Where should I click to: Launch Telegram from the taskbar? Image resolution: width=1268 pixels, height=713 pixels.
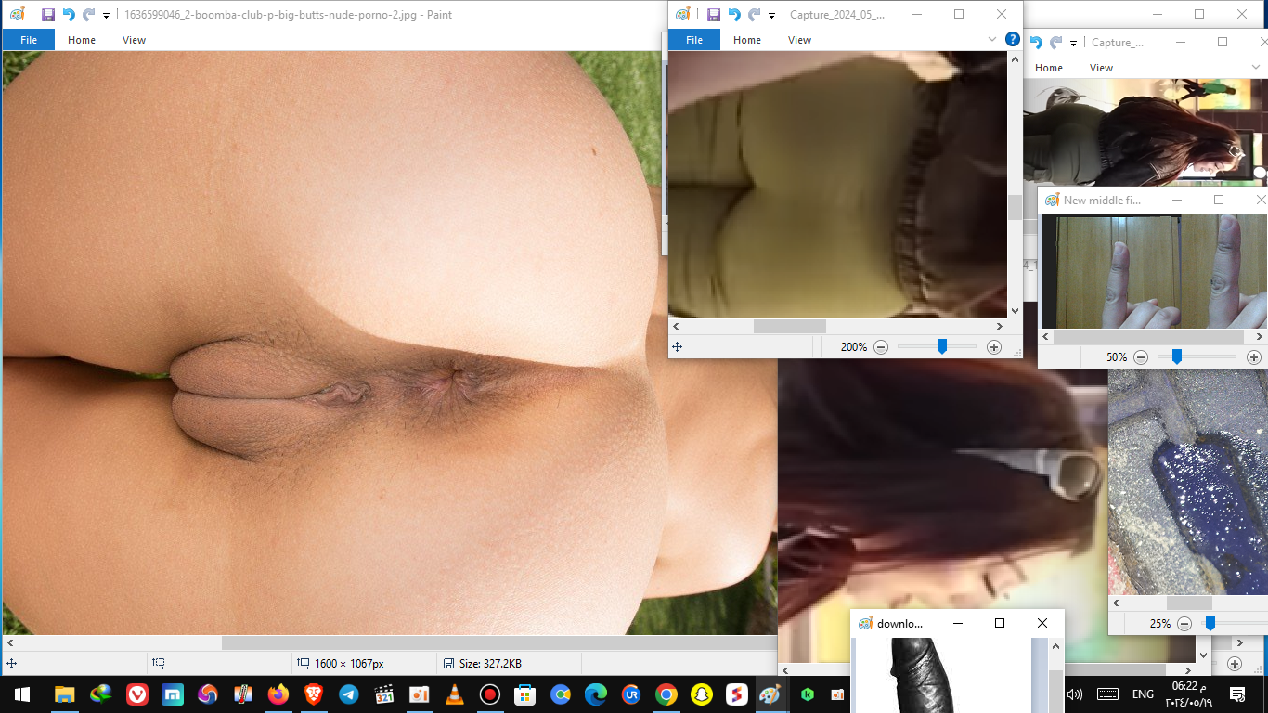point(349,694)
